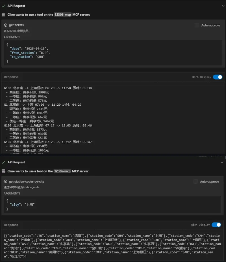Click the "商务座: 剩余8张 2331元" line

(27, 109)
